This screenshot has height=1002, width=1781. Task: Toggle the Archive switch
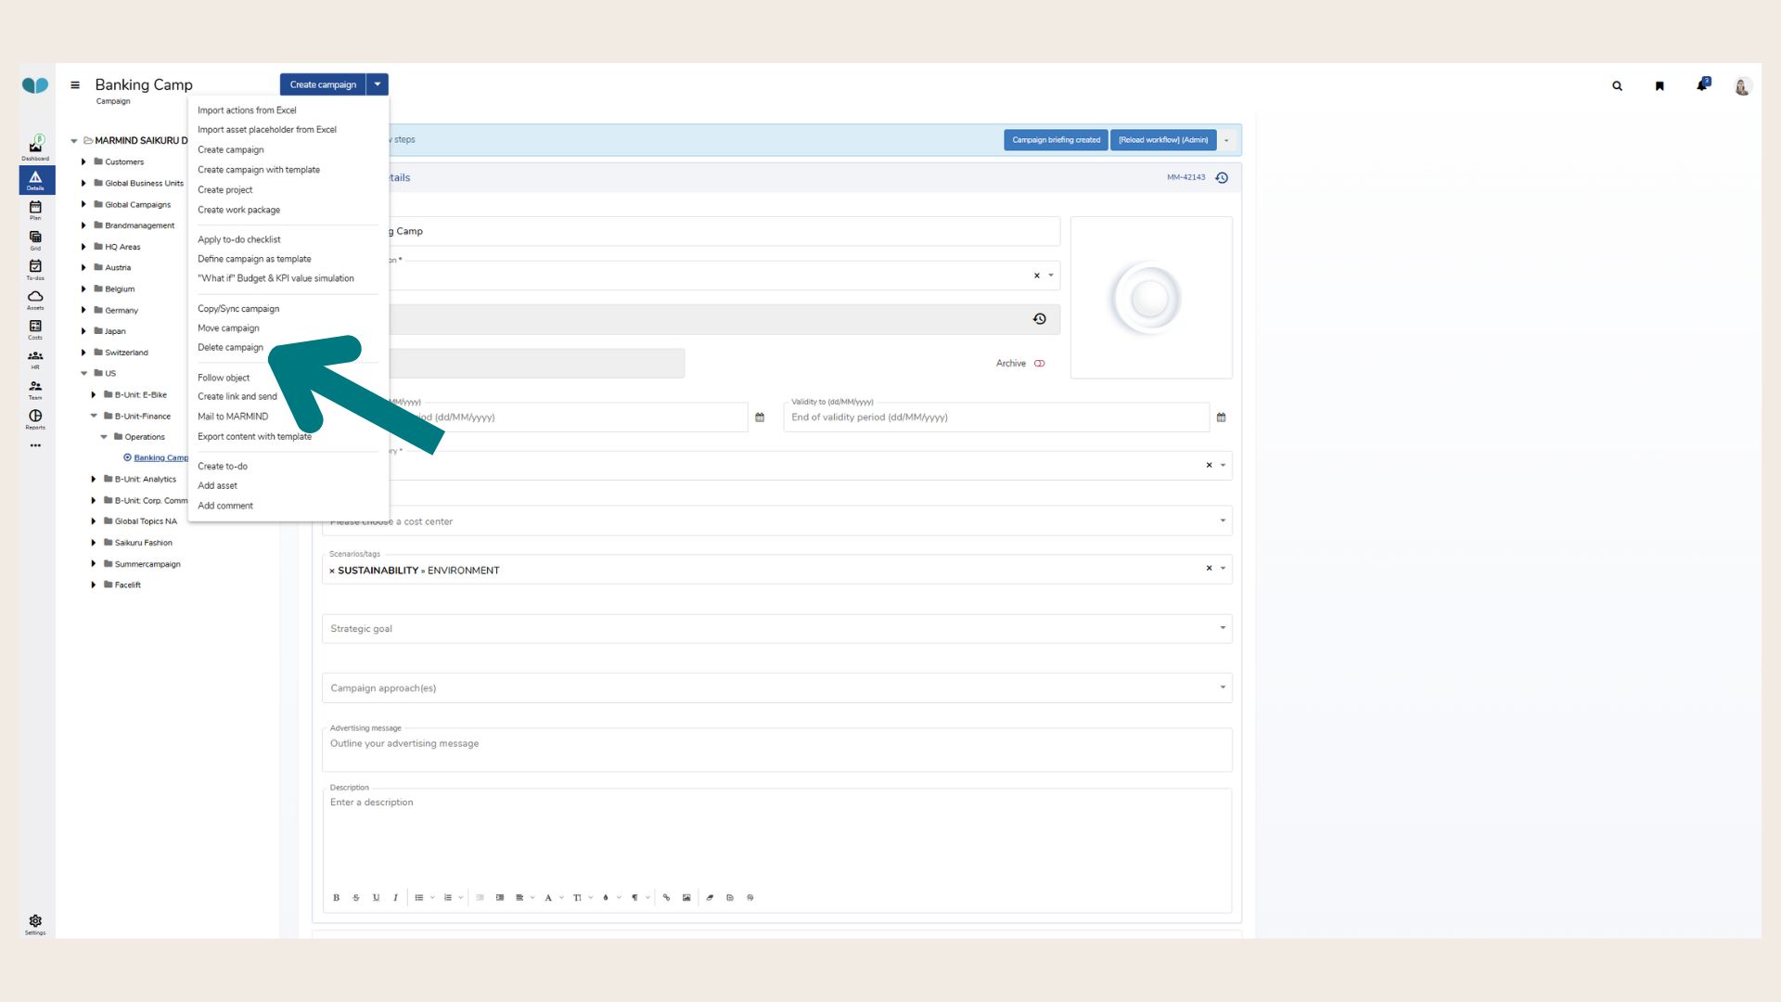(1039, 364)
